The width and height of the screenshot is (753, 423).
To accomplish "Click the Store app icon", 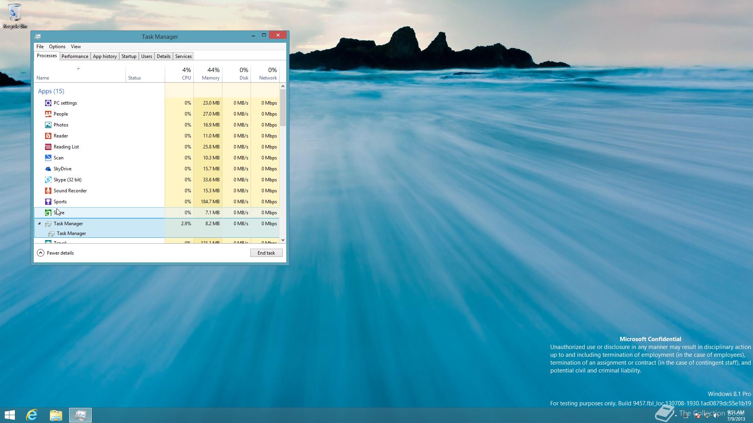I will tap(48, 213).
